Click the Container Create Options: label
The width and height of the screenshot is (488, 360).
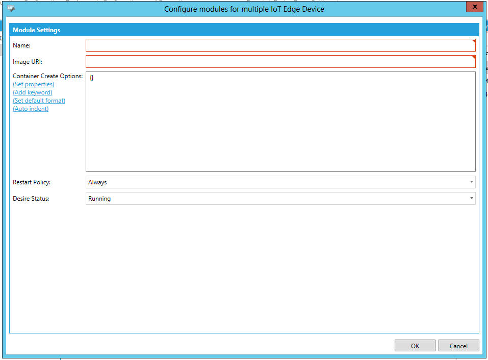(x=47, y=76)
